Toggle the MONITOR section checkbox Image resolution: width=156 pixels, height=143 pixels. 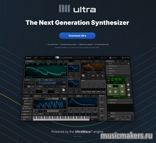pyautogui.click(x=109, y=113)
